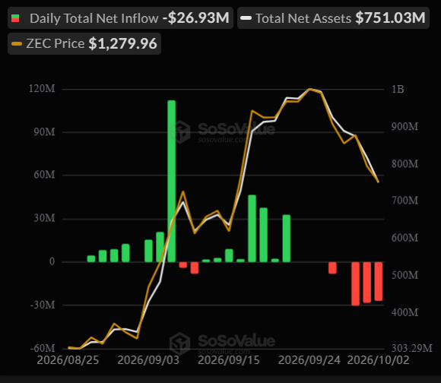Click the 900M right axis label
Image resolution: width=441 pixels, height=383 pixels.
tap(405, 127)
